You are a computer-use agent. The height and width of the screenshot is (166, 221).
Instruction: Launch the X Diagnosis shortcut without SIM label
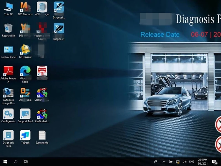59,32
